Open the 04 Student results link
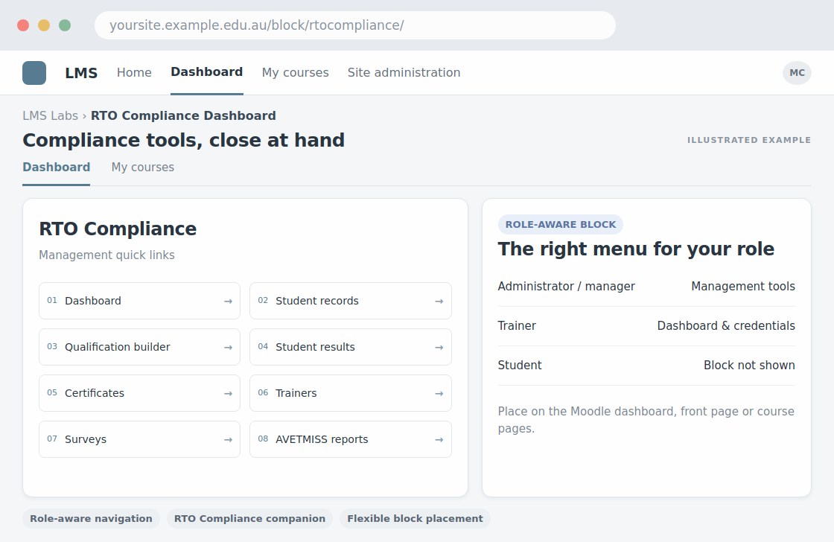 pyautogui.click(x=351, y=347)
